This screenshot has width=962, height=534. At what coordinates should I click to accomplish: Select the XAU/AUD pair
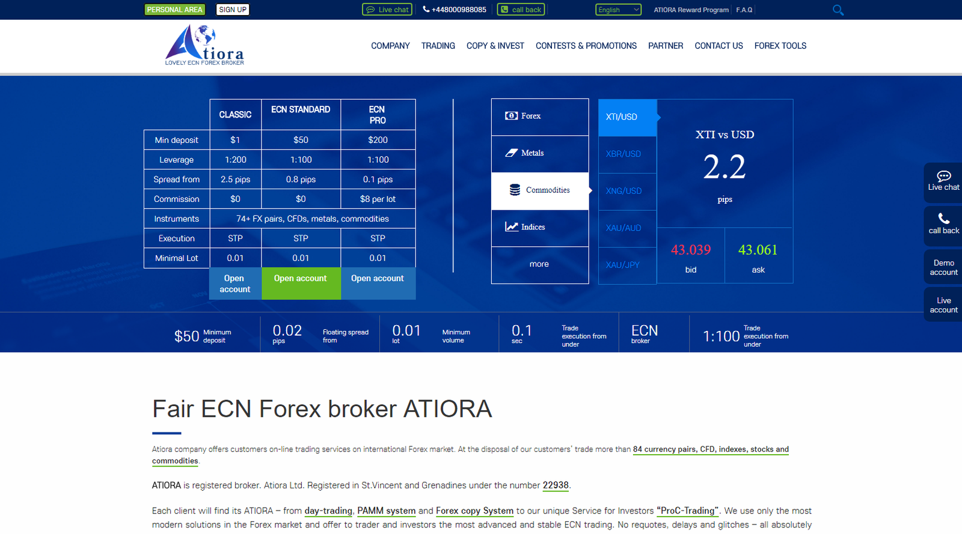[628, 228]
